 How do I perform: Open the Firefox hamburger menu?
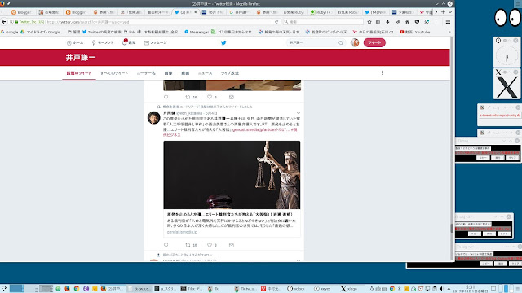point(448,22)
